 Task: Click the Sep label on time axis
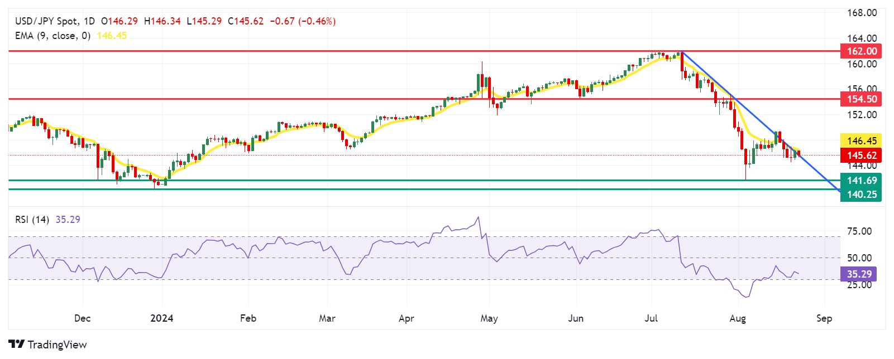pos(824,318)
